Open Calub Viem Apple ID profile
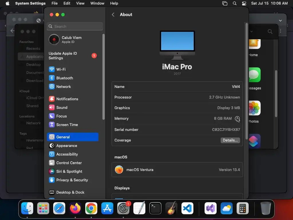The width and height of the screenshot is (293, 220). (73, 40)
